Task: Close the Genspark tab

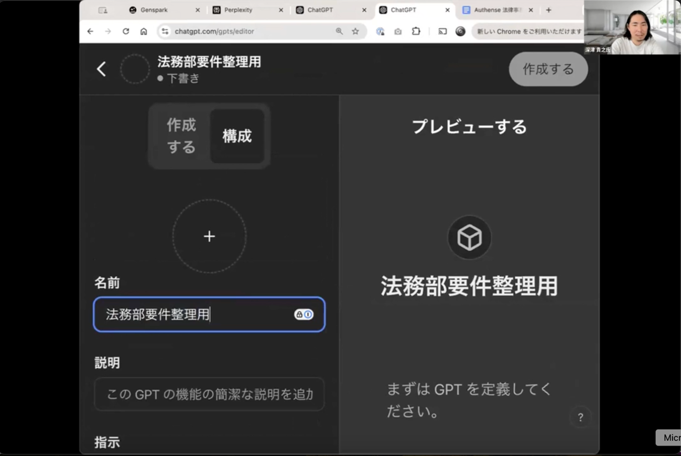Action: tap(197, 10)
